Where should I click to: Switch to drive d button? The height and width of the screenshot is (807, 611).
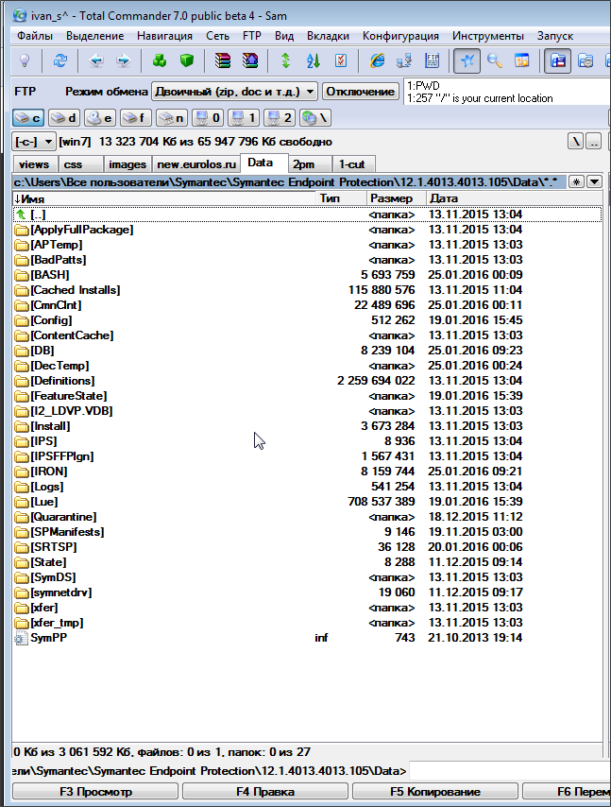coord(64,118)
